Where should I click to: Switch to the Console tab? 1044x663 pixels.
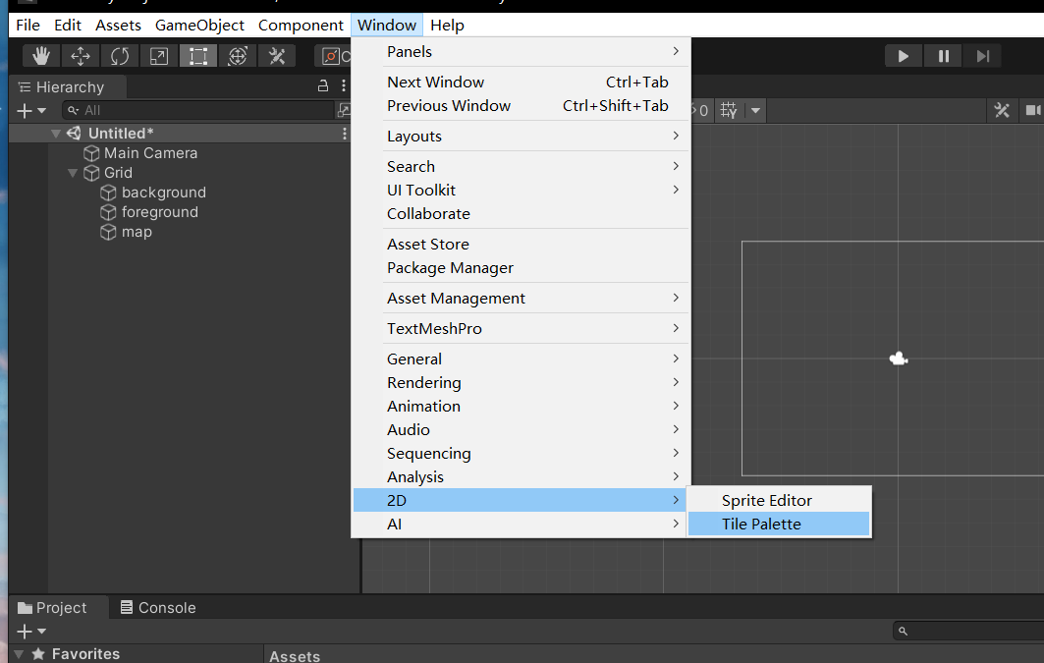[158, 608]
